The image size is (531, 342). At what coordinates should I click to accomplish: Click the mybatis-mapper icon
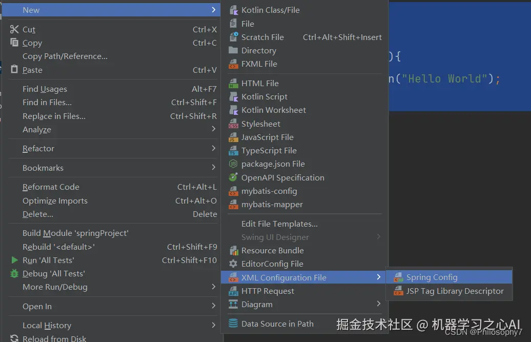pyautogui.click(x=233, y=204)
